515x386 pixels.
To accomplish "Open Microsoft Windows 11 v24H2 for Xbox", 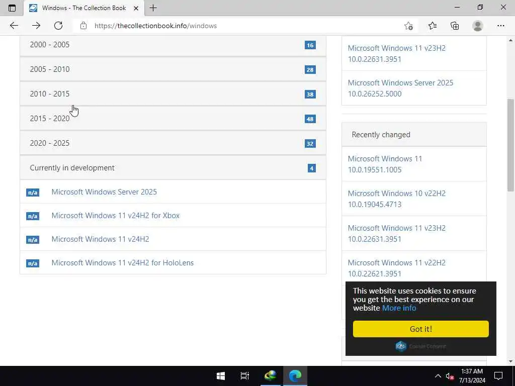I will [116, 215].
